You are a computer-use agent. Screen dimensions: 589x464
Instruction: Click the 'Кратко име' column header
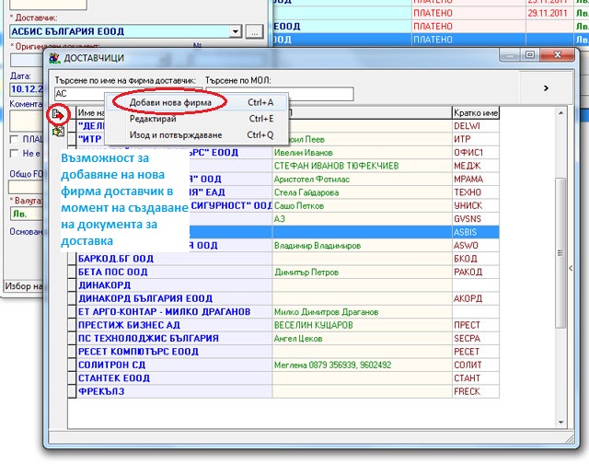(476, 112)
